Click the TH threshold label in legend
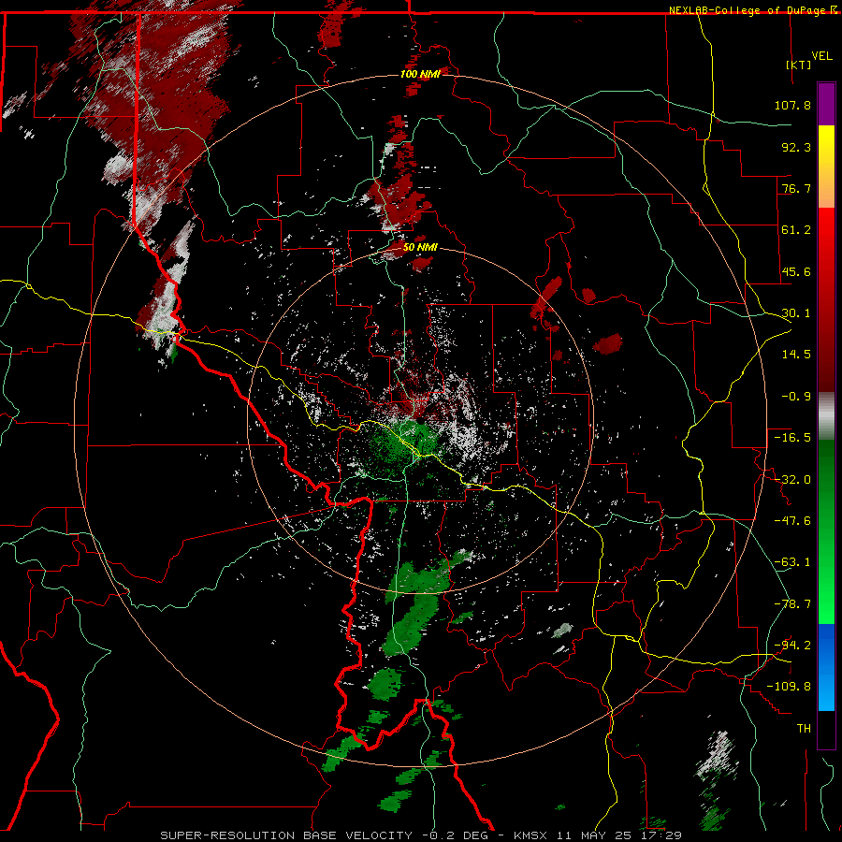Screen dimensions: 842x842 pyautogui.click(x=804, y=729)
